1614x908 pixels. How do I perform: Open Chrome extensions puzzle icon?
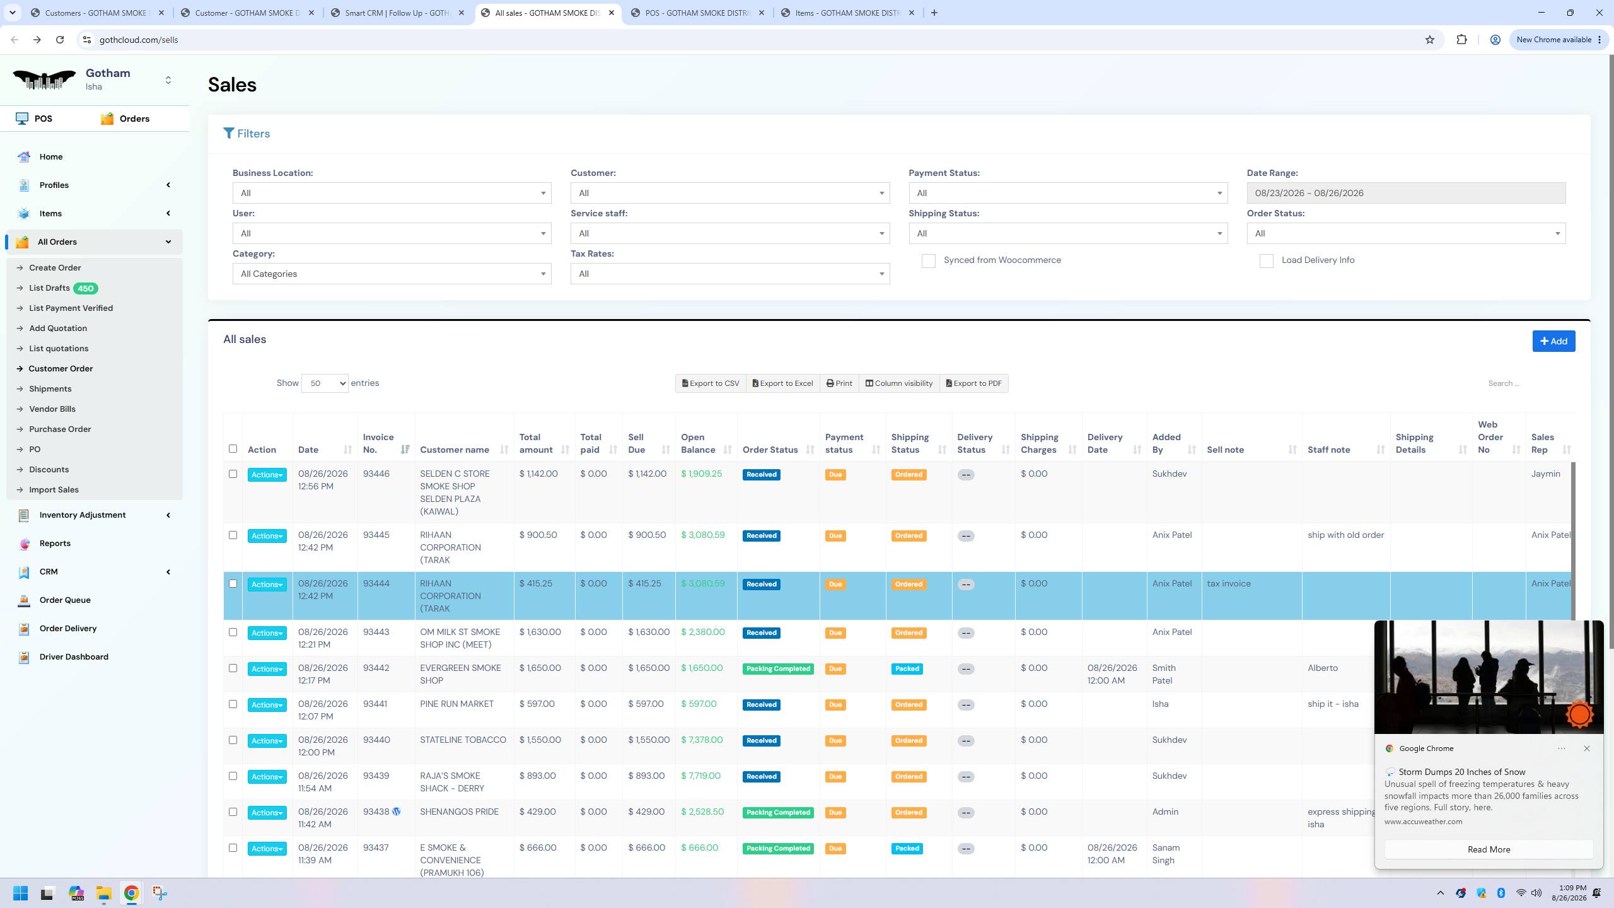1461,40
